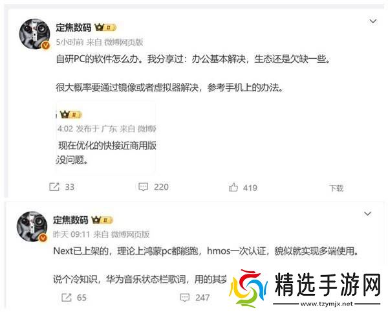This screenshot has height=312, width=388.
Task: Repost the second post with 65 shares
Action: tap(67, 297)
